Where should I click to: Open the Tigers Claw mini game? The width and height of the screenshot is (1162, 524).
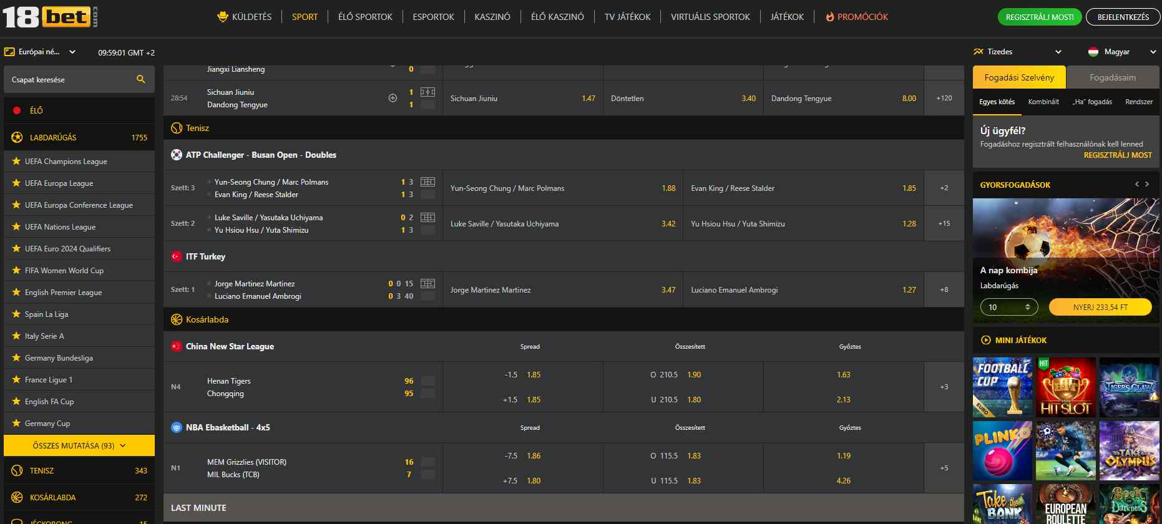(x=1129, y=387)
